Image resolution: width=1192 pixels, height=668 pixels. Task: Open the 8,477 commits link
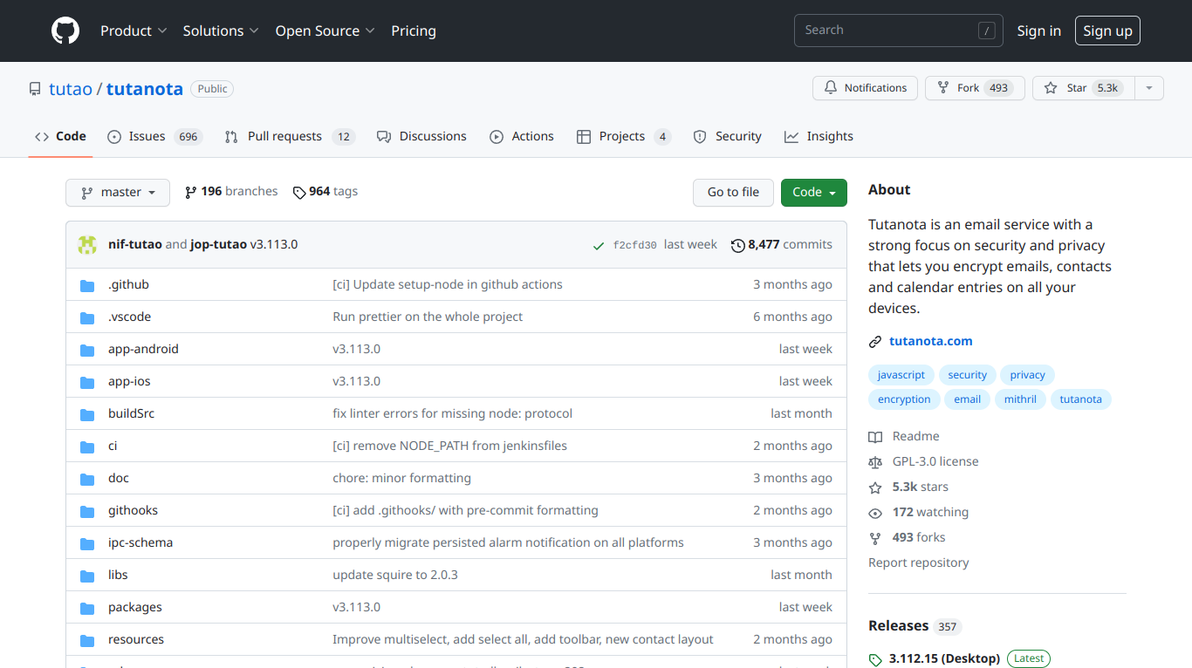tap(782, 245)
